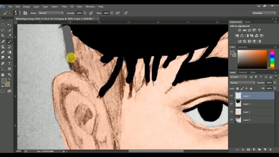Open the Filter menu

(64, 7)
